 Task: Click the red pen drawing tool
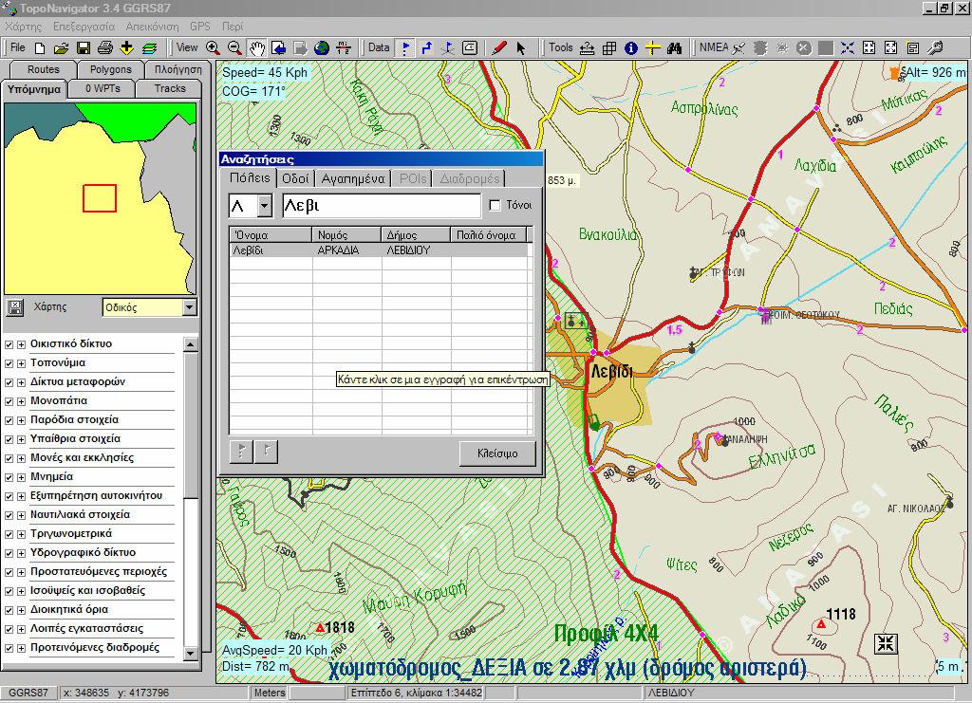[x=499, y=48]
